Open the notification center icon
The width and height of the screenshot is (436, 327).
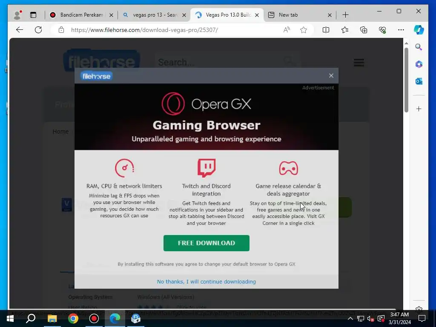[x=422, y=318]
